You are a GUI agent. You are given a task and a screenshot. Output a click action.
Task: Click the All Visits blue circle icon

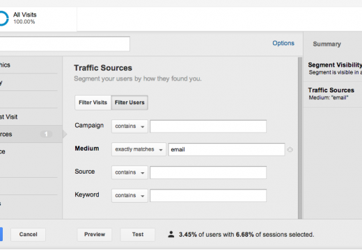(4, 18)
